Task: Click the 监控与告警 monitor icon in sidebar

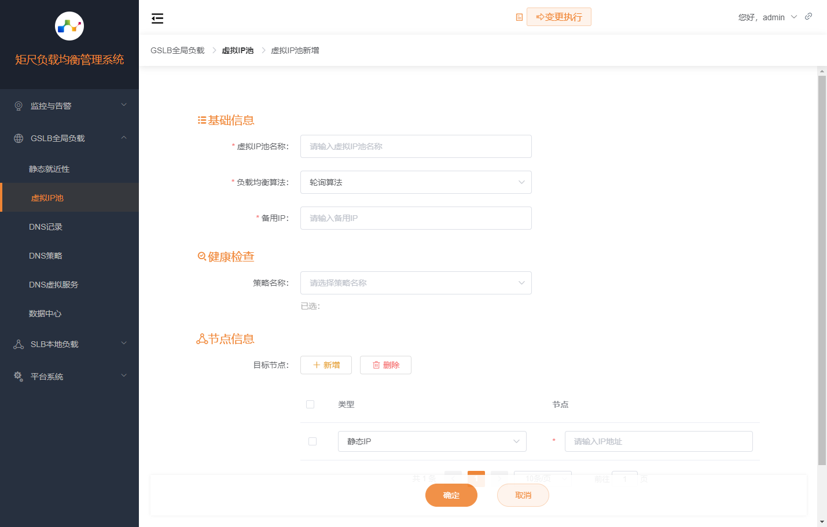Action: 17,105
